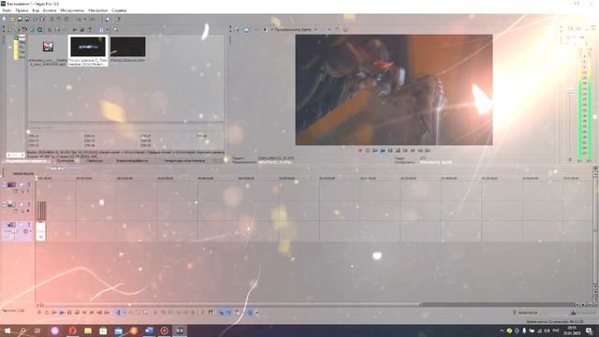Select track 2 header icon
599x337 pixels.
[x=11, y=204]
